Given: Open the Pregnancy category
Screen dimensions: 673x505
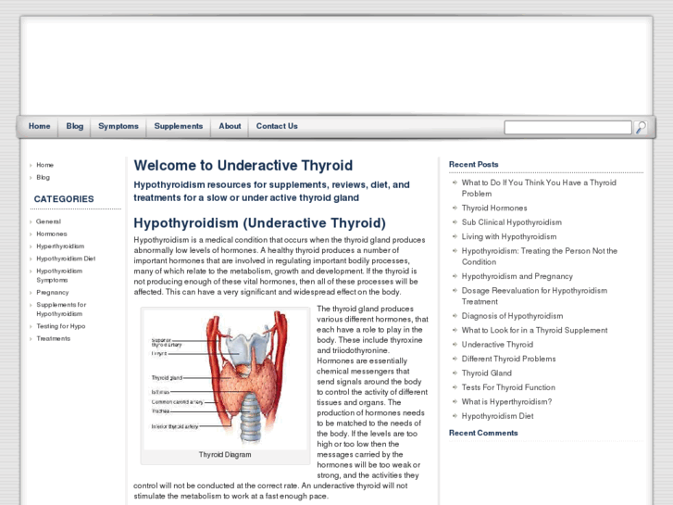Looking at the screenshot, I should pyautogui.click(x=53, y=293).
